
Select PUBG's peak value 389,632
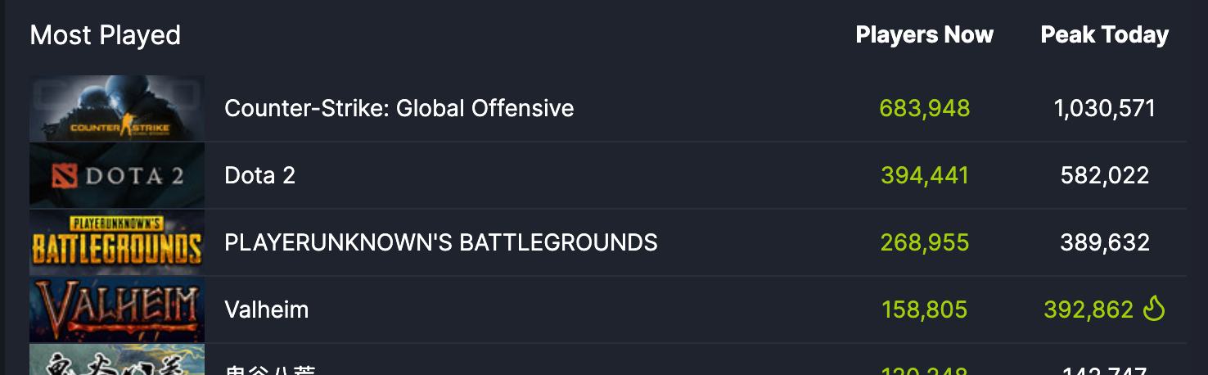click(1105, 242)
